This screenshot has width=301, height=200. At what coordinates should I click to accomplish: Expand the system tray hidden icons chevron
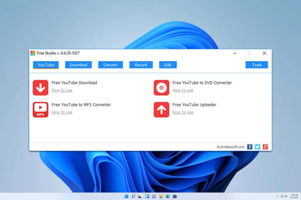(277, 196)
